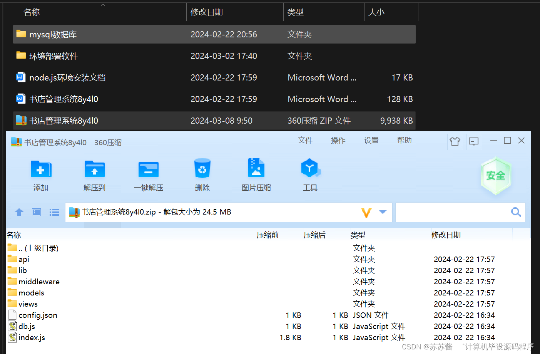The height and width of the screenshot is (354, 540).
Task: Open the 文件 menu
Action: click(305, 140)
